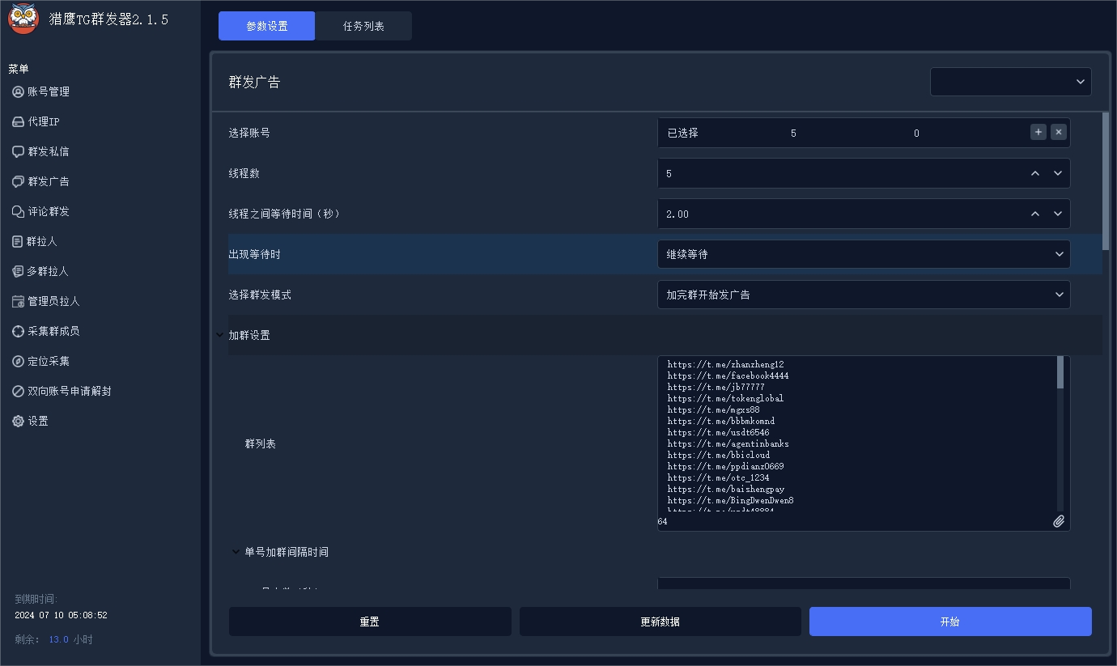Open 群拉人 group invite icon
Viewport: 1117px width, 666px height.
[x=18, y=241]
